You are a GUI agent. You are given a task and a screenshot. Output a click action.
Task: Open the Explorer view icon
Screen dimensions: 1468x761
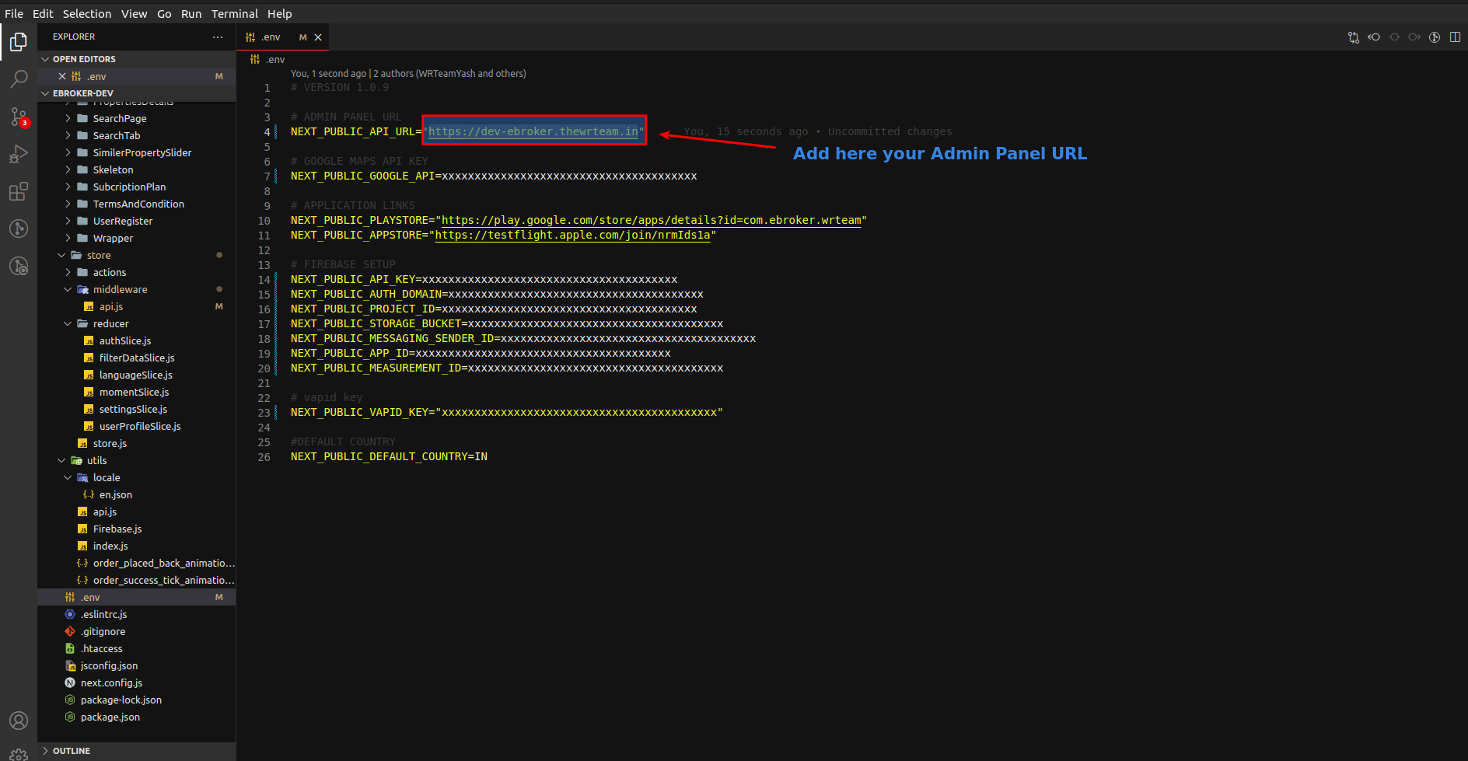19,42
